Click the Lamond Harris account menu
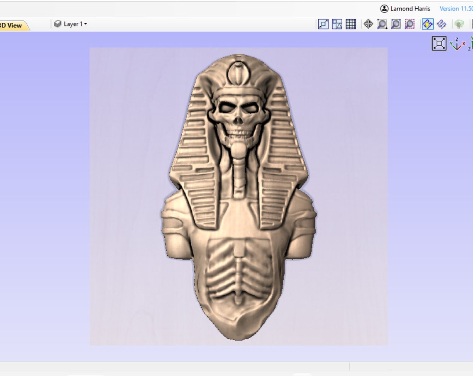Screen dimensions: 473x376 point(405,8)
